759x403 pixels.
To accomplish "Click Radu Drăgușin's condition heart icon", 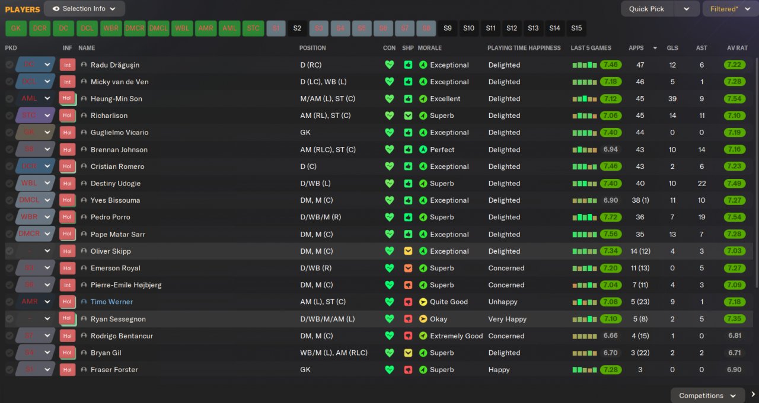I will tap(389, 65).
